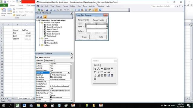Open the BackColor value dropdown arrow

click(x=69, y=73)
